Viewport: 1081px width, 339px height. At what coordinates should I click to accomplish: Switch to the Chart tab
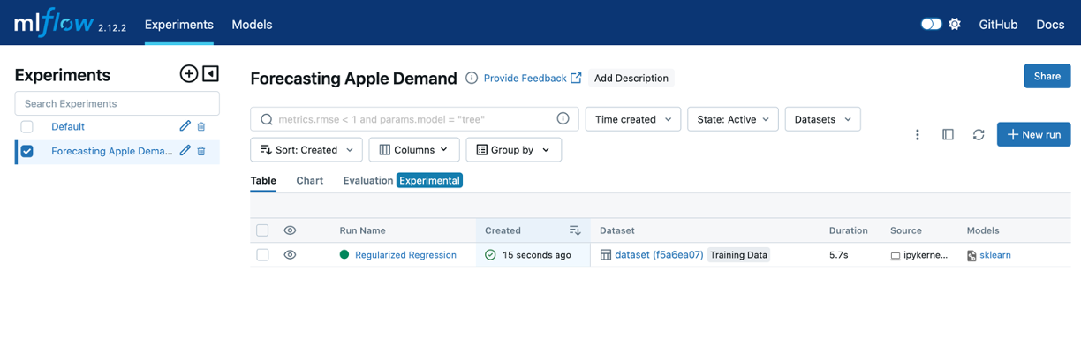309,180
